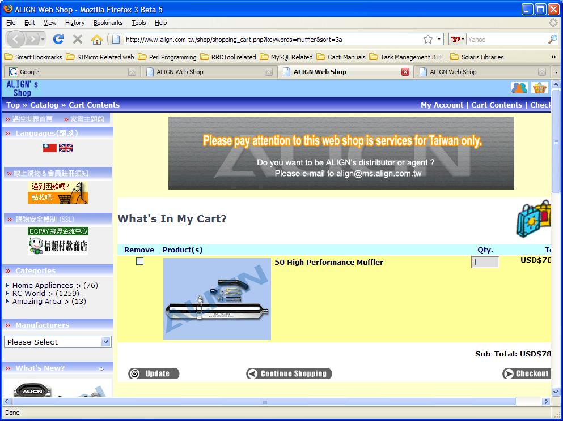Click the Stop loading X icon

point(78,39)
